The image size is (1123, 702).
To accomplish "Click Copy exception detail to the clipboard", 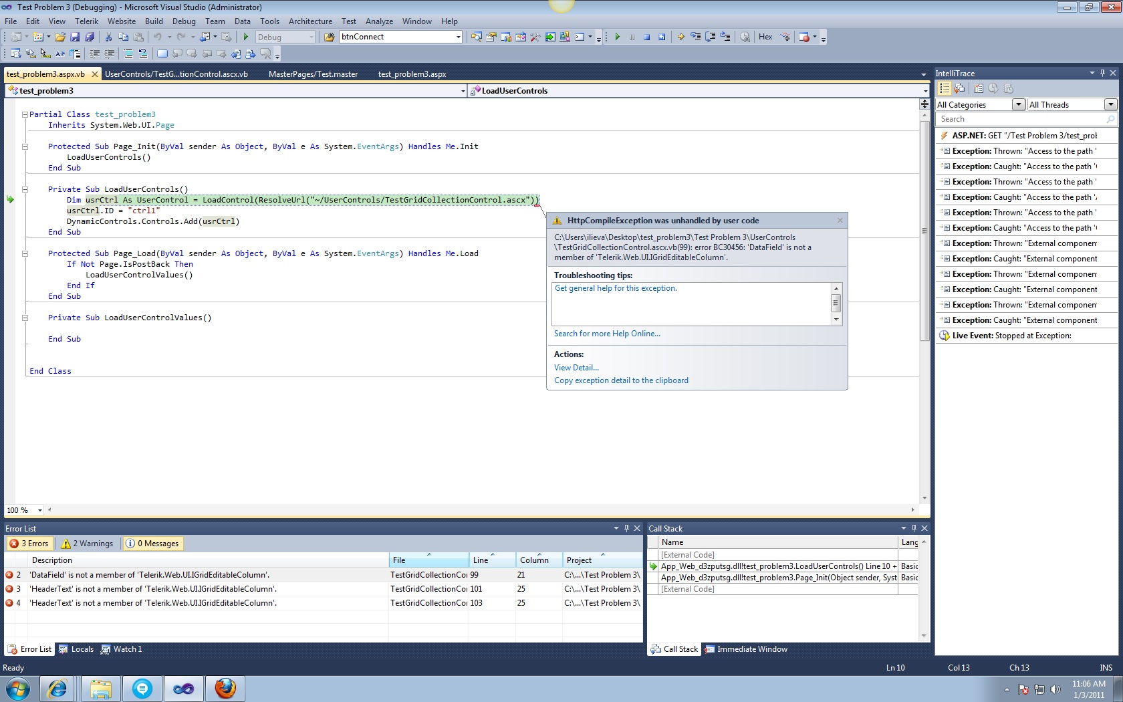I will [x=621, y=380].
